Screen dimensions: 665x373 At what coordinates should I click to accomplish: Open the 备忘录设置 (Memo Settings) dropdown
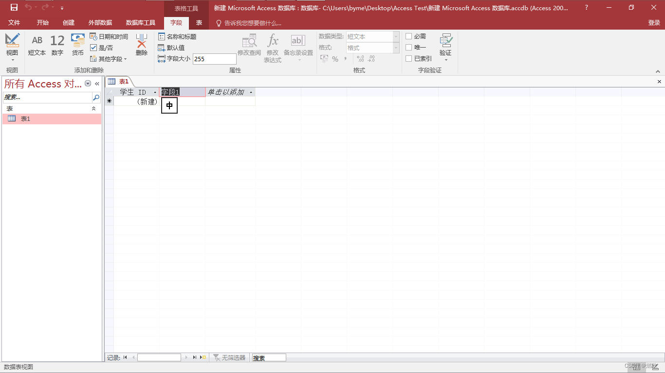coord(298,48)
